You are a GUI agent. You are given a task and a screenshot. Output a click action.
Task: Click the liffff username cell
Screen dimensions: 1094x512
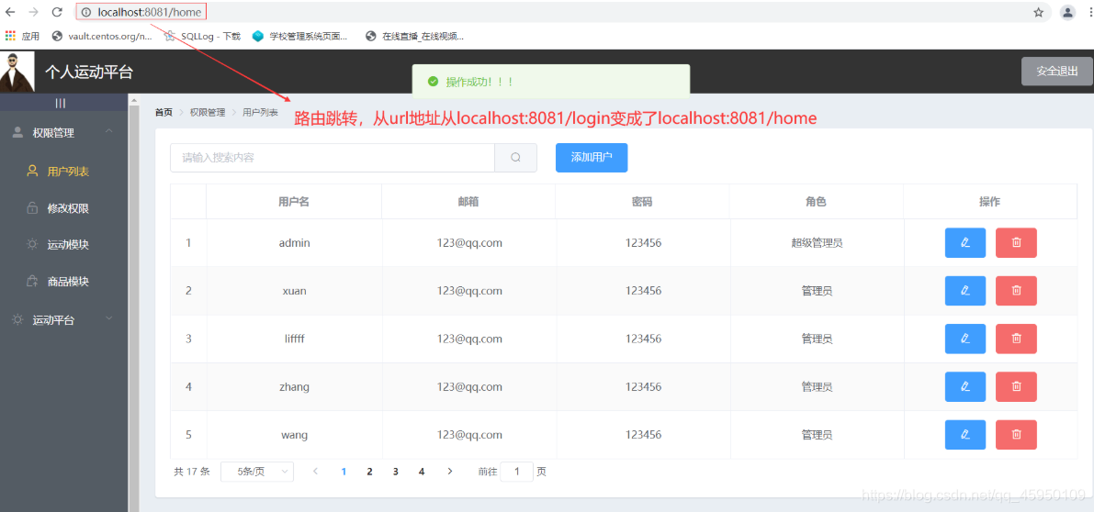click(295, 339)
